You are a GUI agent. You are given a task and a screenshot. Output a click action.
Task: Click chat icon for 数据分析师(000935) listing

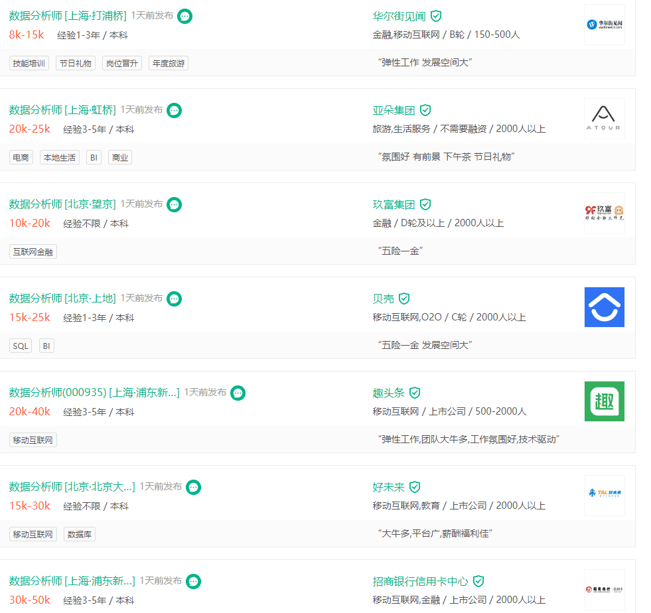pos(238,393)
